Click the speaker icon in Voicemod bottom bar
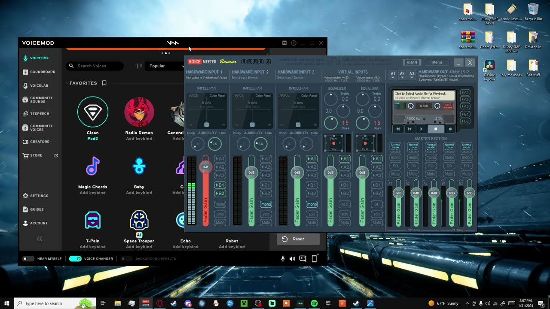The image size is (550, 309). point(292,258)
